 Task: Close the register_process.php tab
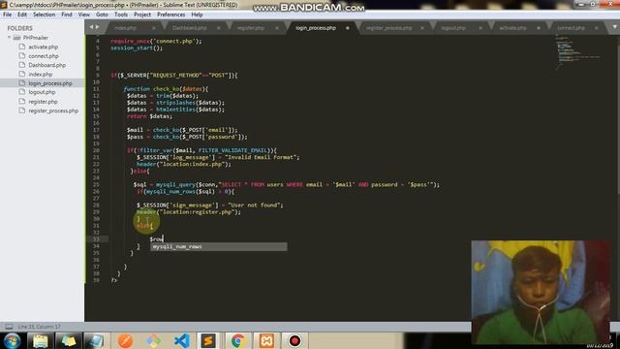(x=422, y=28)
